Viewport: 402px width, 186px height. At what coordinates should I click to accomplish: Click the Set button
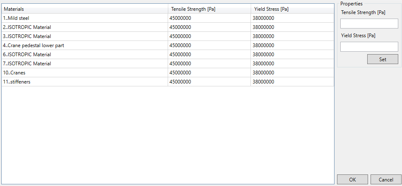tap(382, 59)
